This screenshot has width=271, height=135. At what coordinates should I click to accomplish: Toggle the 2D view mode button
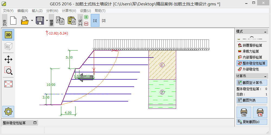[8, 35]
